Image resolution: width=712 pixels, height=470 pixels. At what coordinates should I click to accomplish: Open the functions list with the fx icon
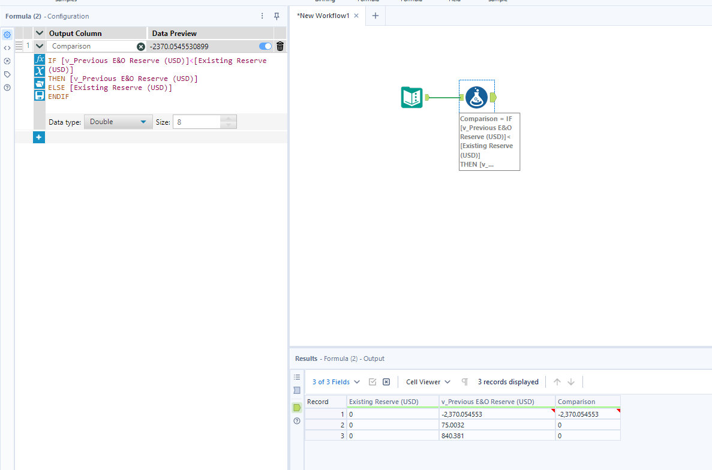point(39,59)
